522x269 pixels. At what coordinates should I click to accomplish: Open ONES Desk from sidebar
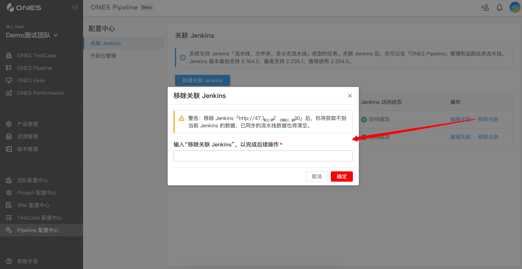point(31,80)
